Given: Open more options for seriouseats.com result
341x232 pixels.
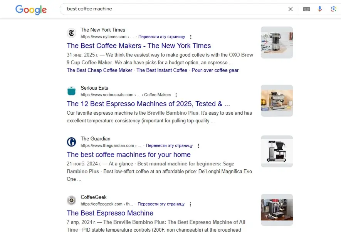Looking at the screenshot, I should (x=176, y=95).
